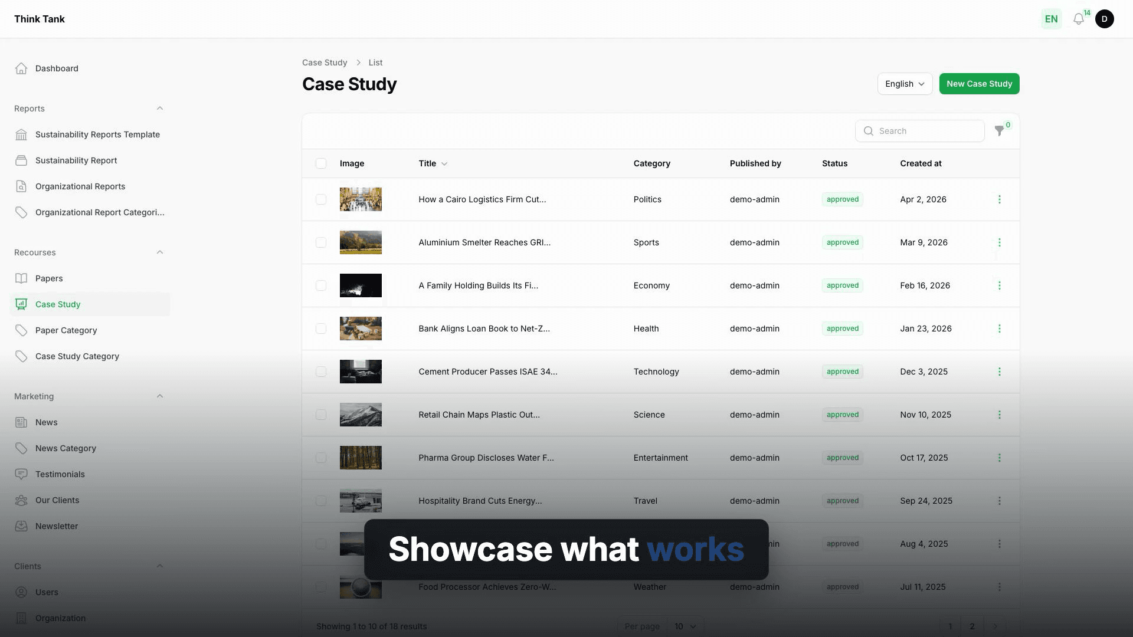The image size is (1133, 637).
Task: Open the notifications bell icon
Action: click(1079, 19)
